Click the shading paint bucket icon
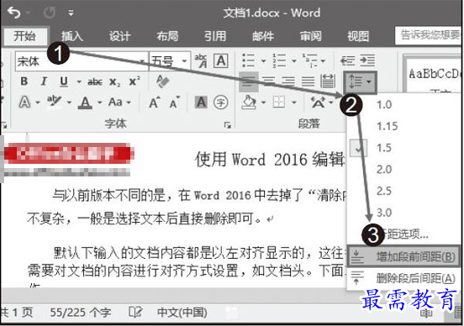 click(x=249, y=103)
